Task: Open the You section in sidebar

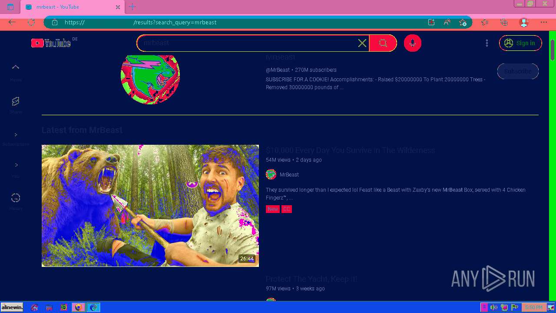Action: tap(16, 170)
